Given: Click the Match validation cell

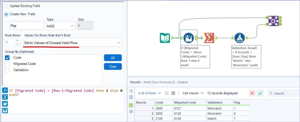Looking at the screenshot, I should coord(219,119).
